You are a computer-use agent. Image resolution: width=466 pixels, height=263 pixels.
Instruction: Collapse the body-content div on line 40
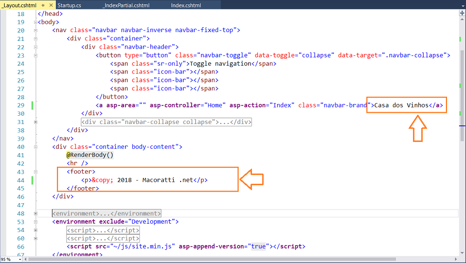click(36, 147)
